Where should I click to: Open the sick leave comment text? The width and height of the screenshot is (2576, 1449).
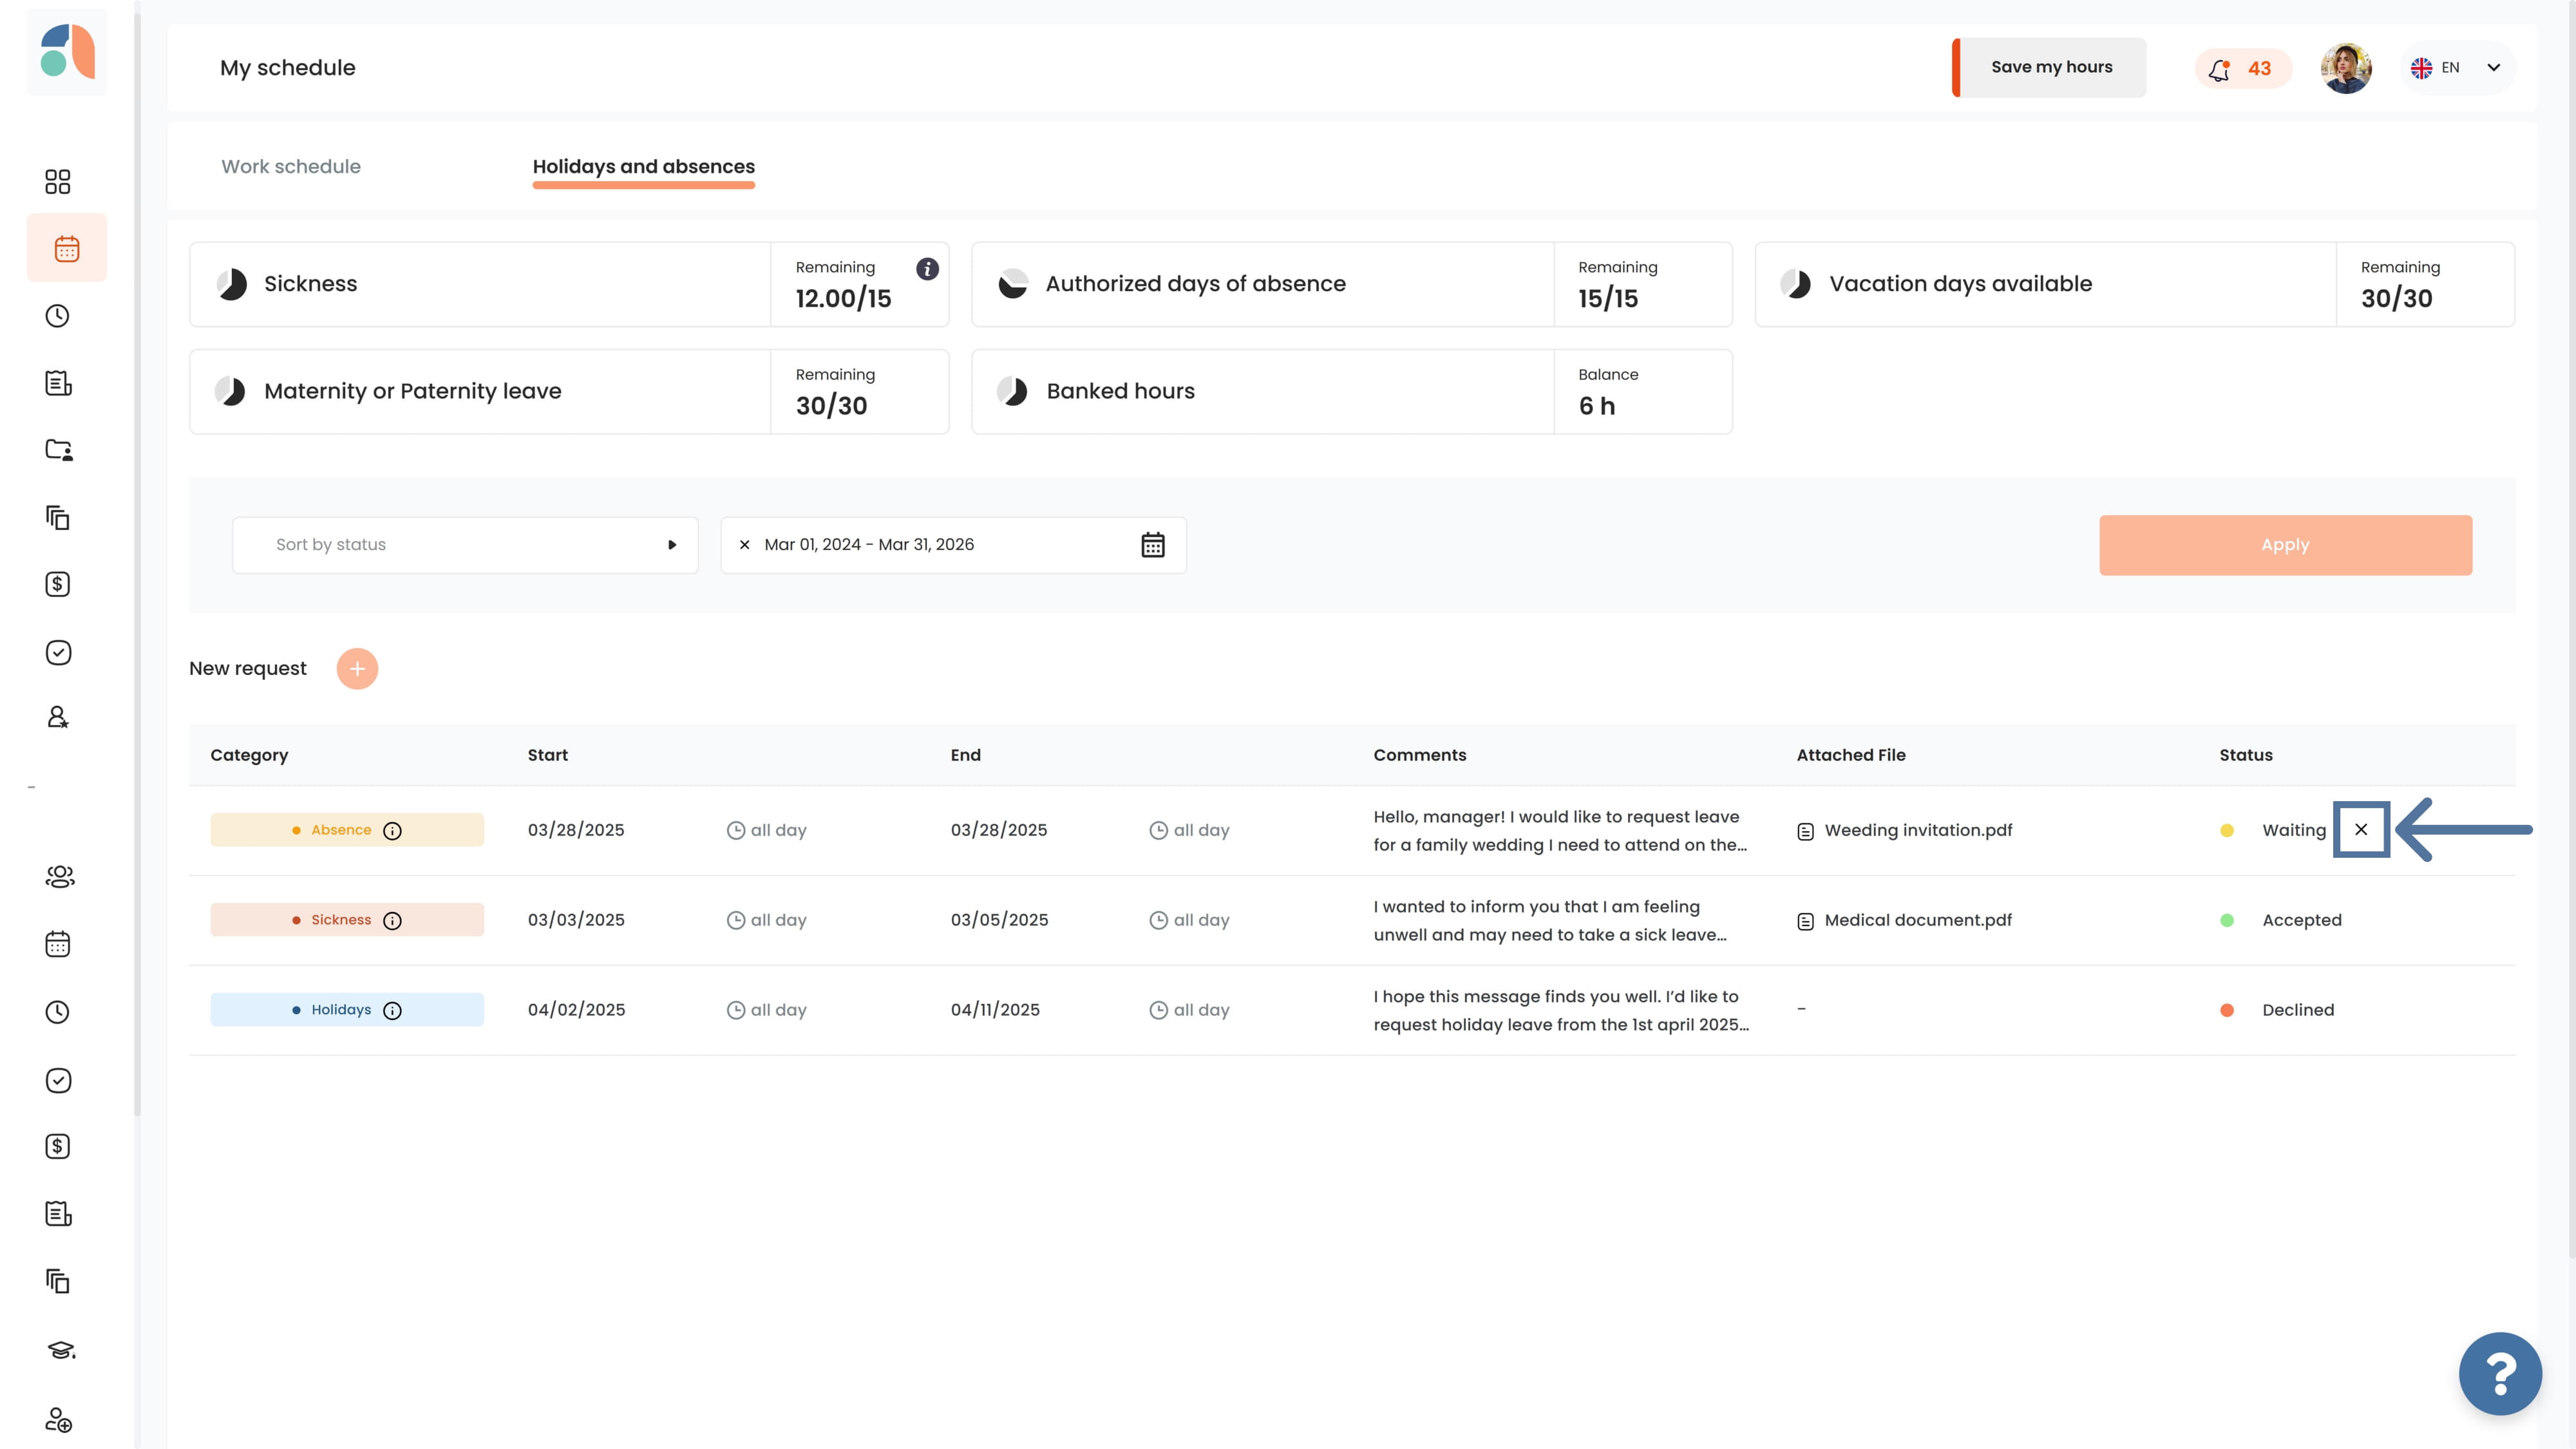click(1550, 921)
